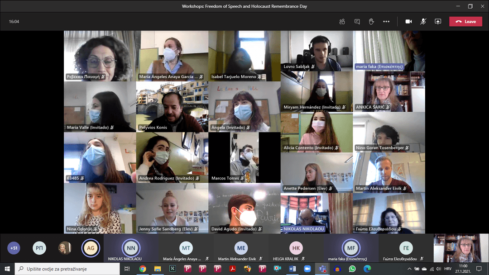
Task: Leave the meeting
Action: pos(465,22)
